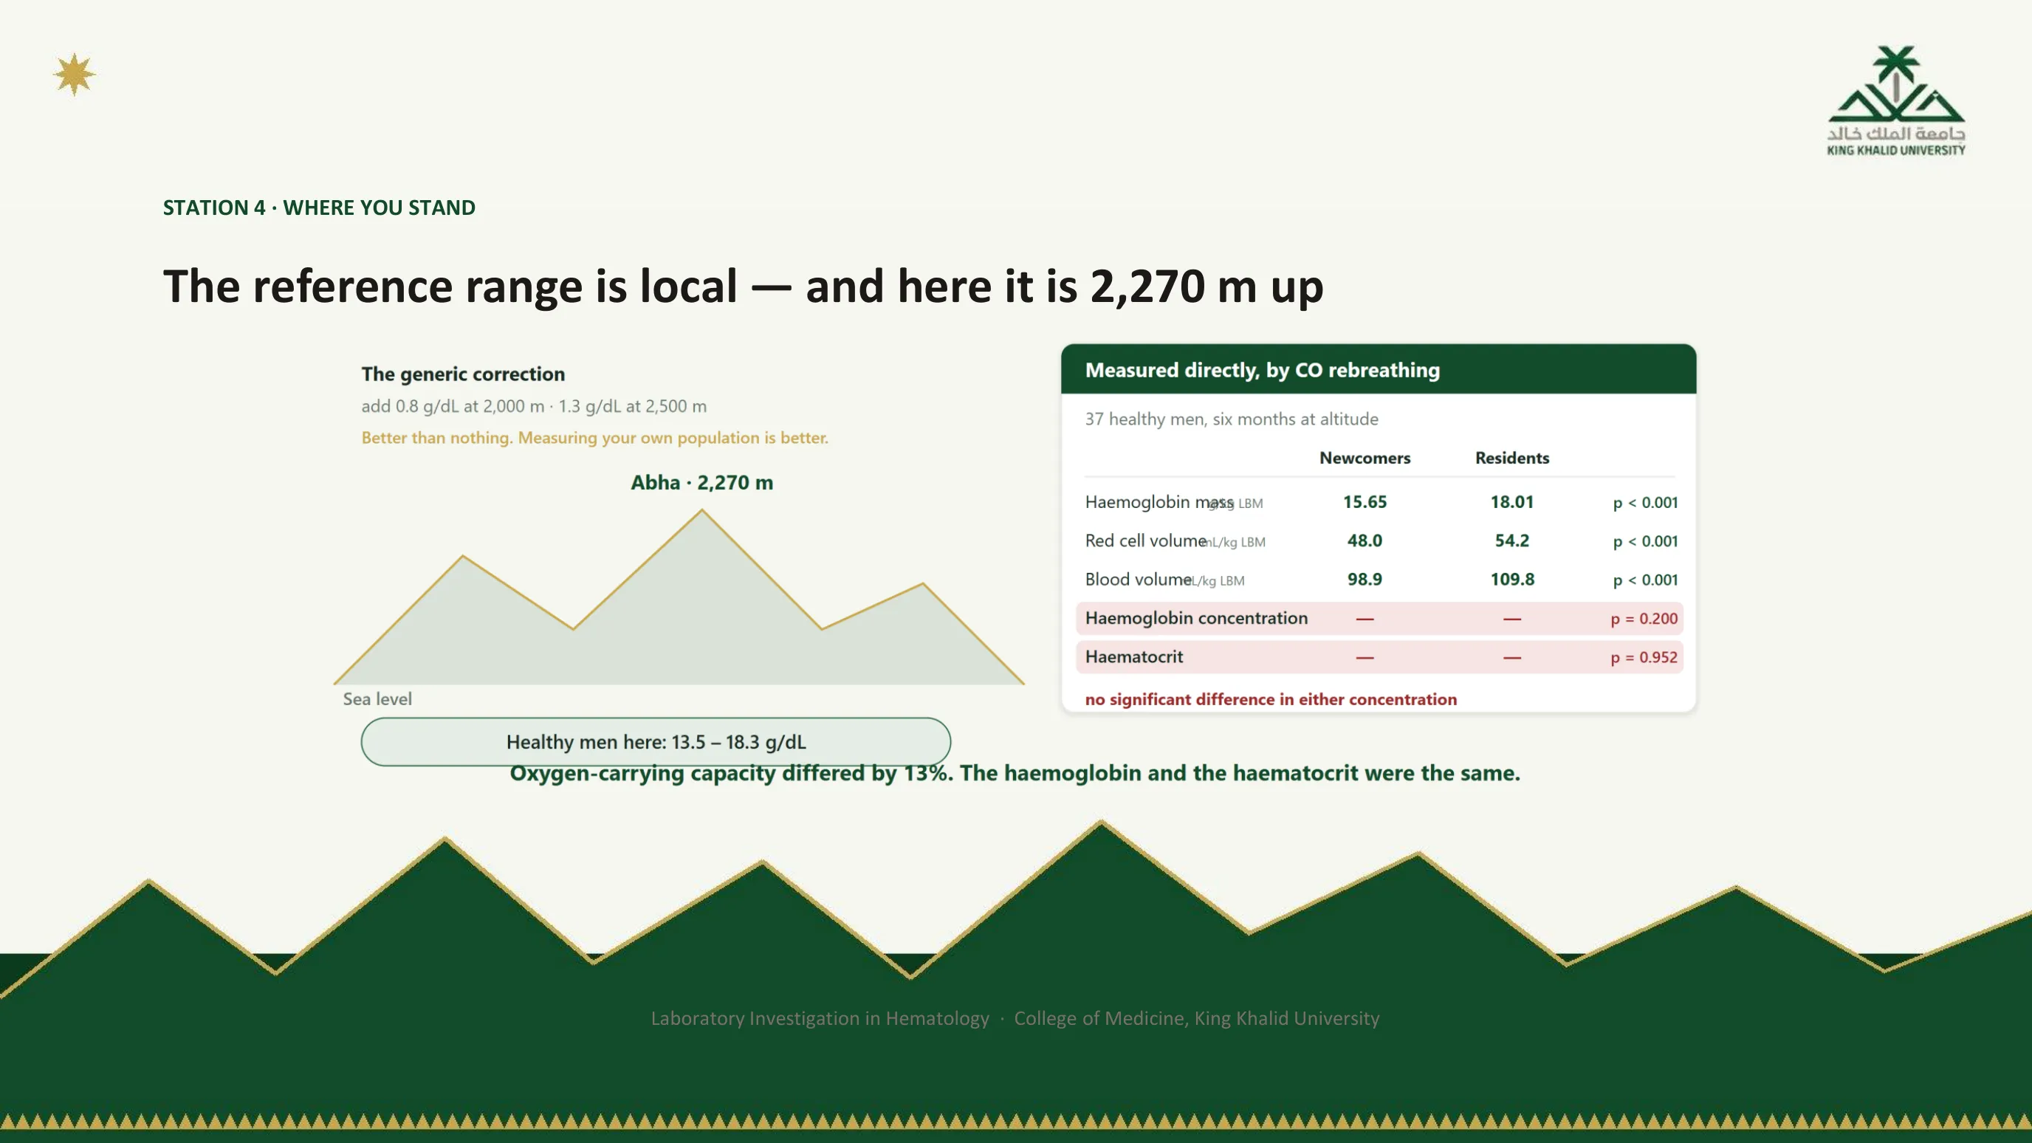Click the p < 0.001 in Blood volume row
This screenshot has width=2032, height=1143.
point(1644,580)
